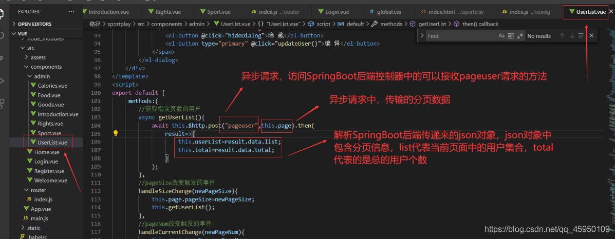Toggle Use Regular Expression in Find widget
This screenshot has width=615, height=239.
pos(520,36)
